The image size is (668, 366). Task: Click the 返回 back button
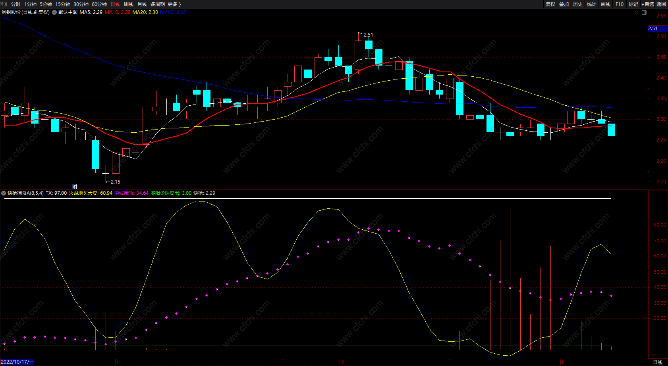pyautogui.click(x=661, y=4)
